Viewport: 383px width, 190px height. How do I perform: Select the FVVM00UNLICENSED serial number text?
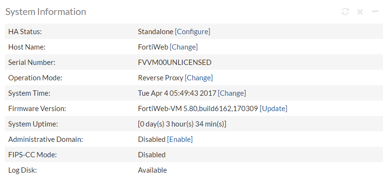coord(174,63)
